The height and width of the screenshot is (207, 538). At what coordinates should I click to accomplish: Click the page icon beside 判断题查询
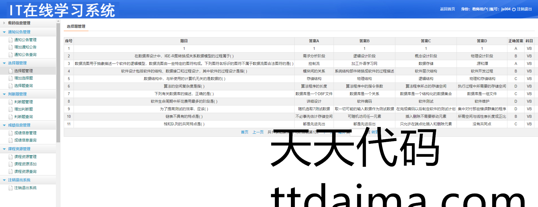[x=11, y=117]
